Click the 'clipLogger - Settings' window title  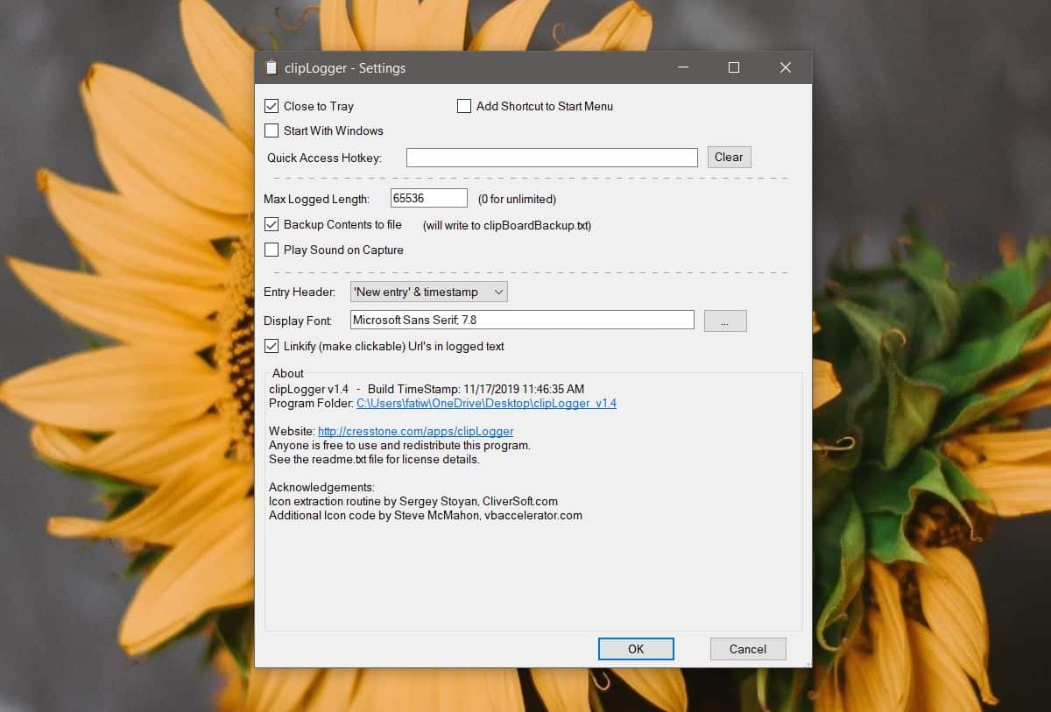[345, 68]
